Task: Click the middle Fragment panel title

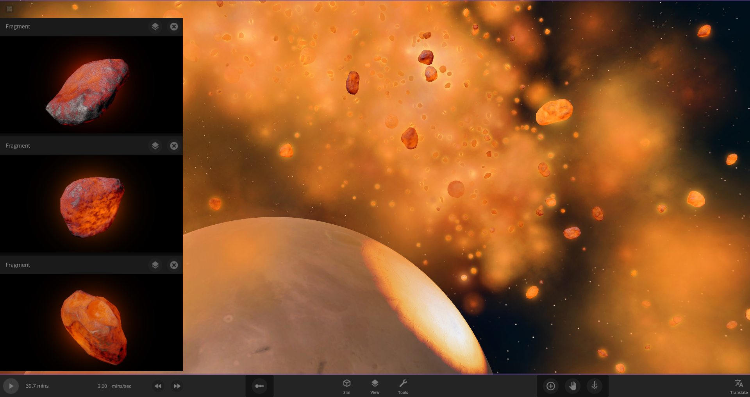Action: [x=18, y=146]
